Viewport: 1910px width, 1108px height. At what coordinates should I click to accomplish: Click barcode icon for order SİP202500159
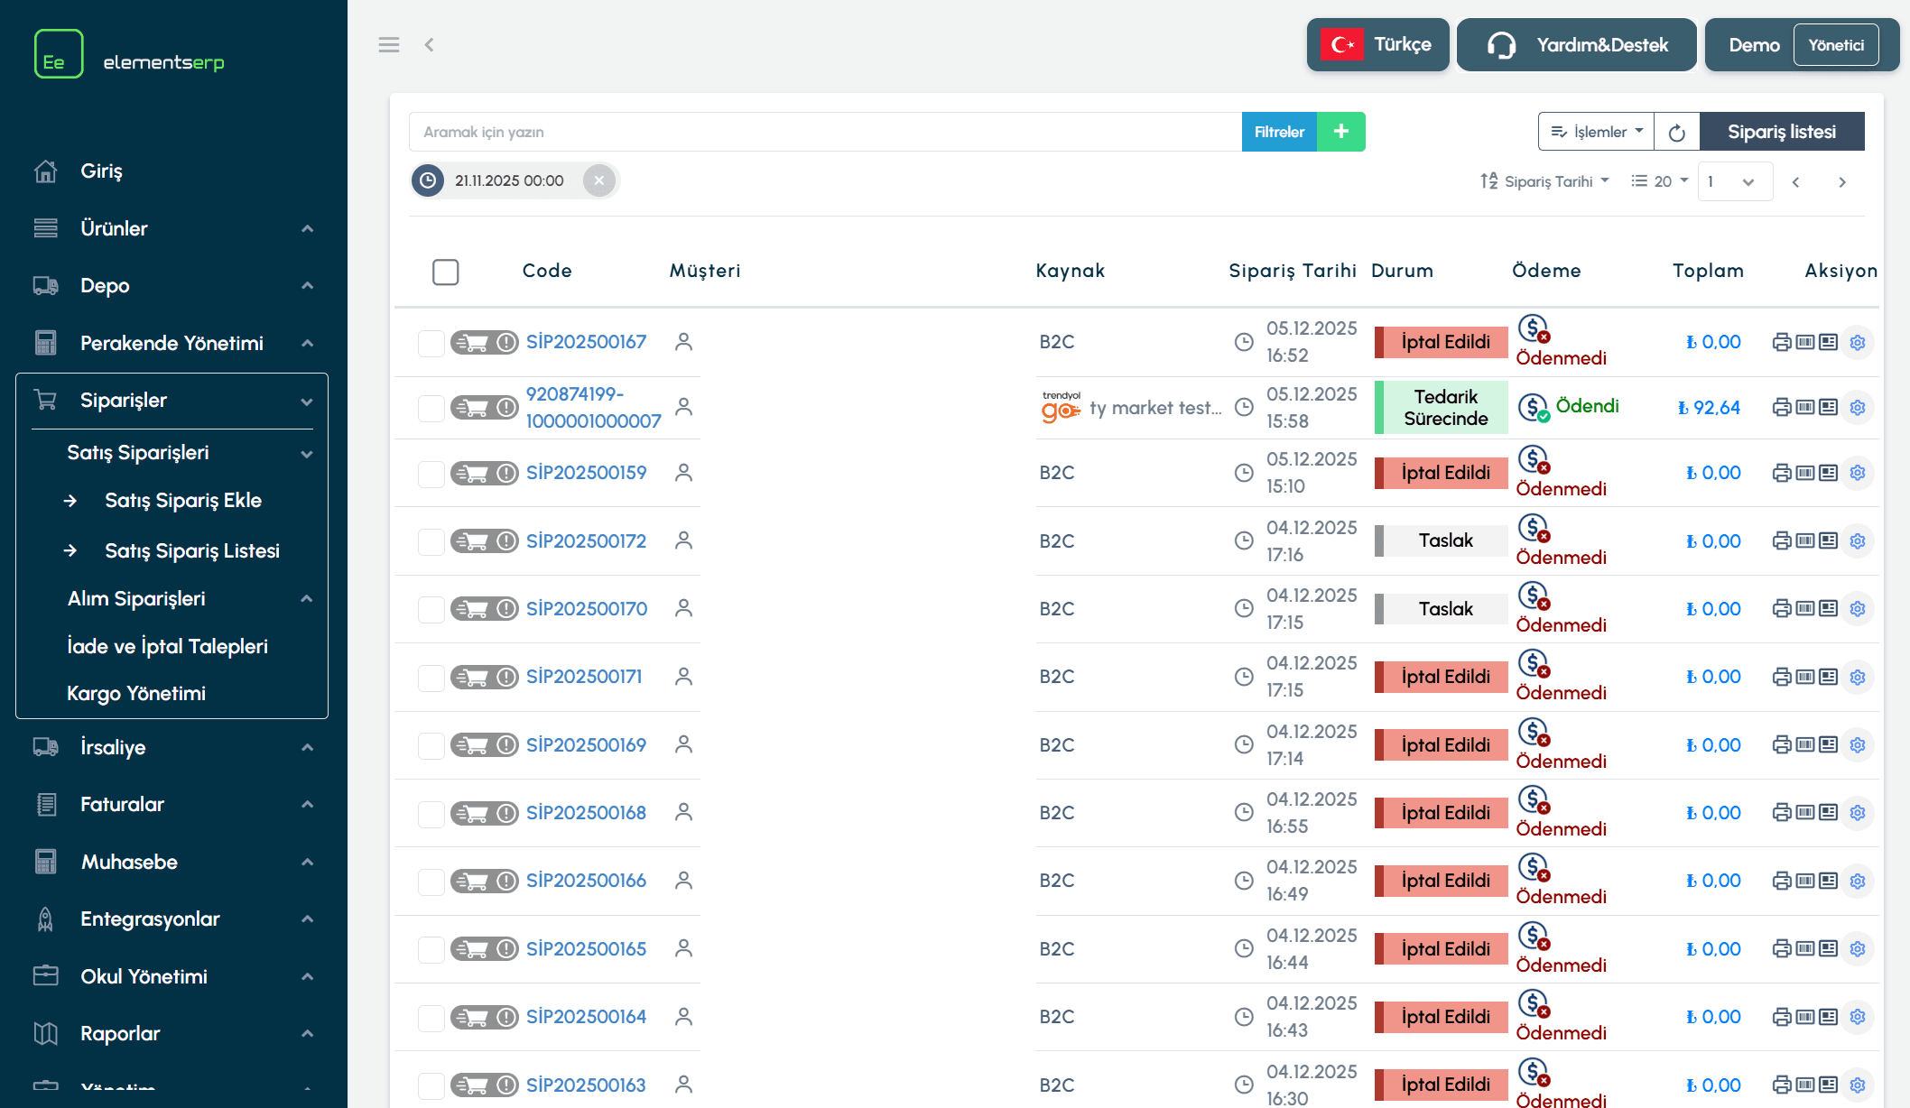[x=1804, y=473]
